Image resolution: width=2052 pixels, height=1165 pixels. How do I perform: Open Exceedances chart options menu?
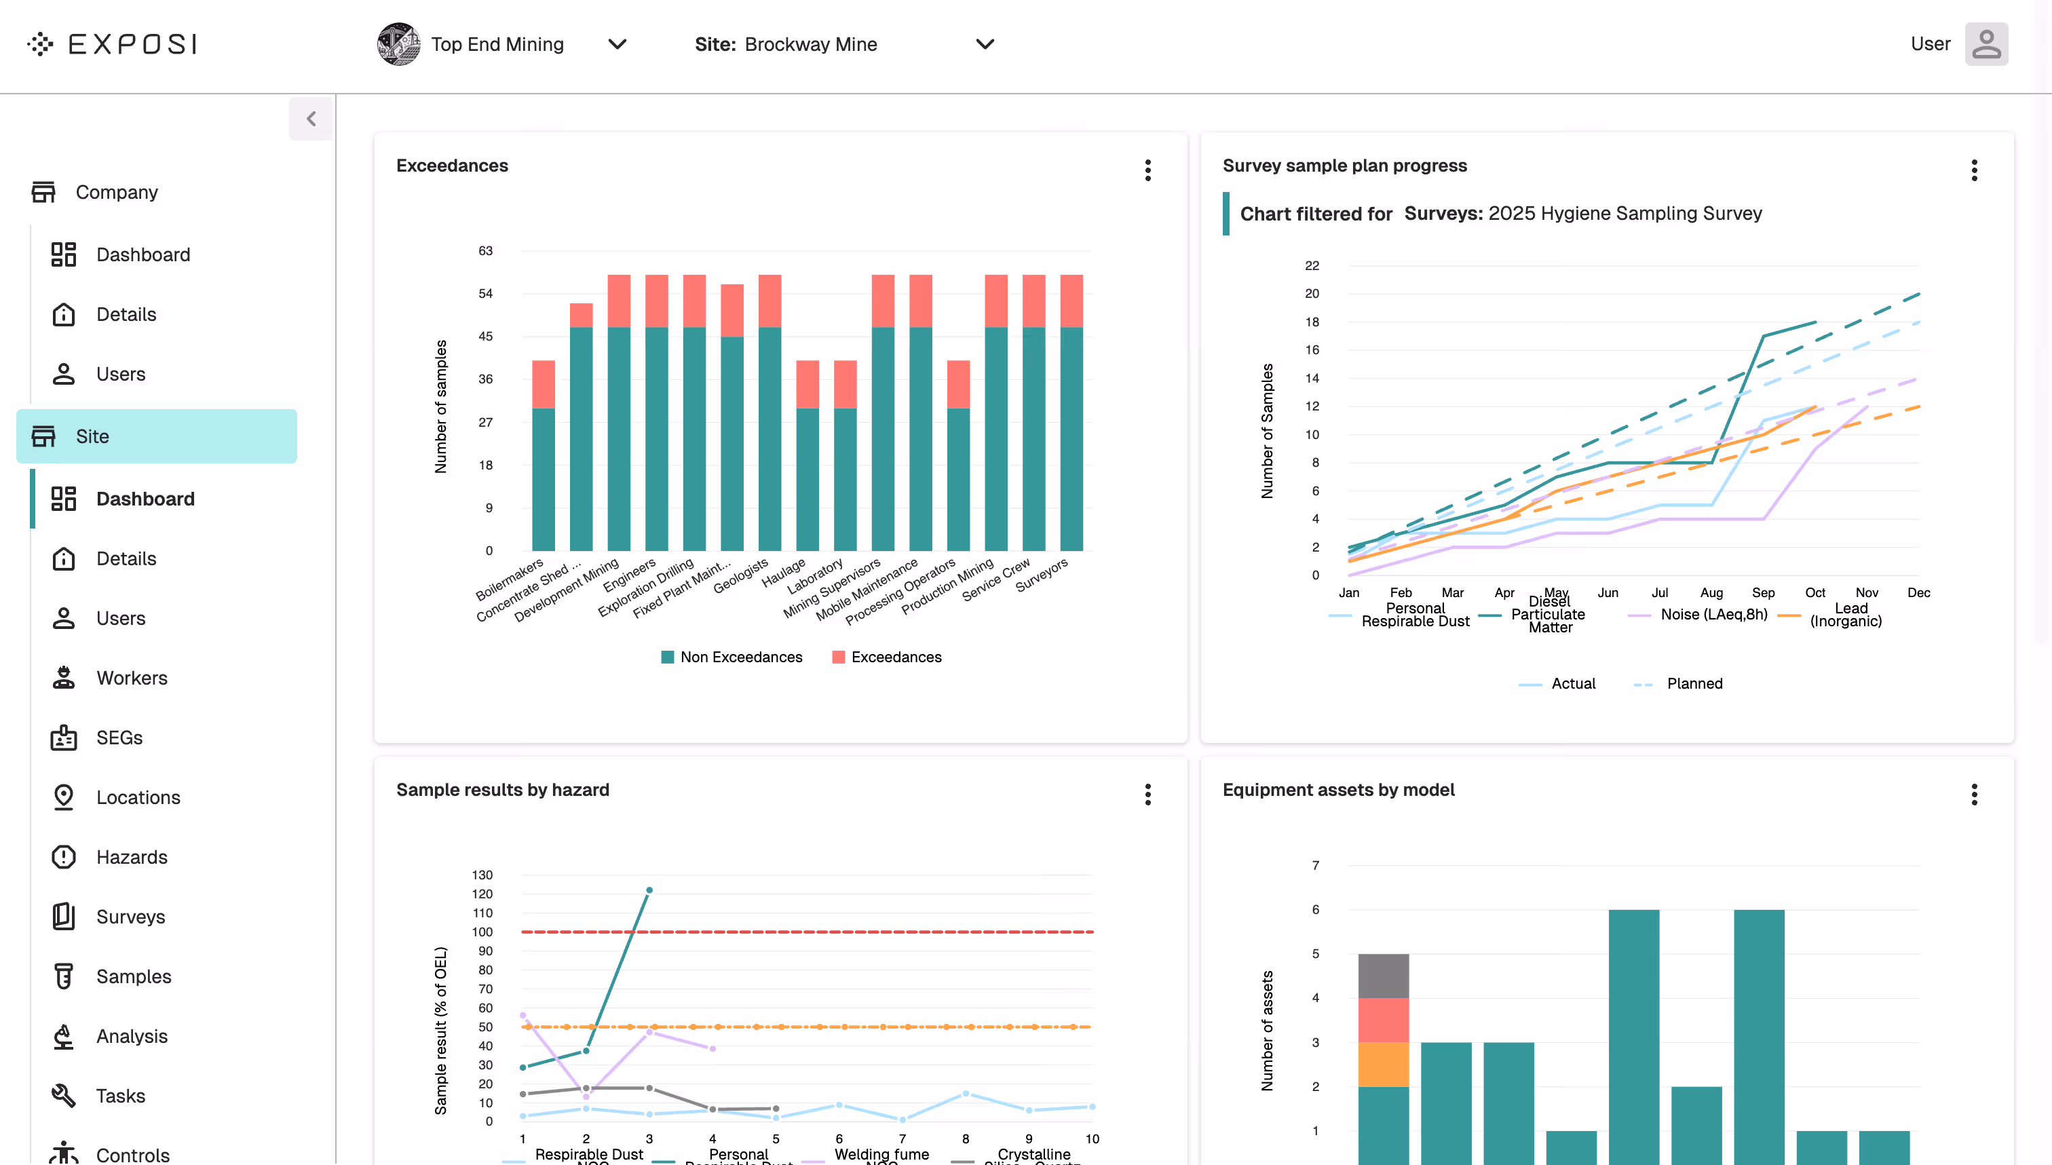tap(1147, 170)
